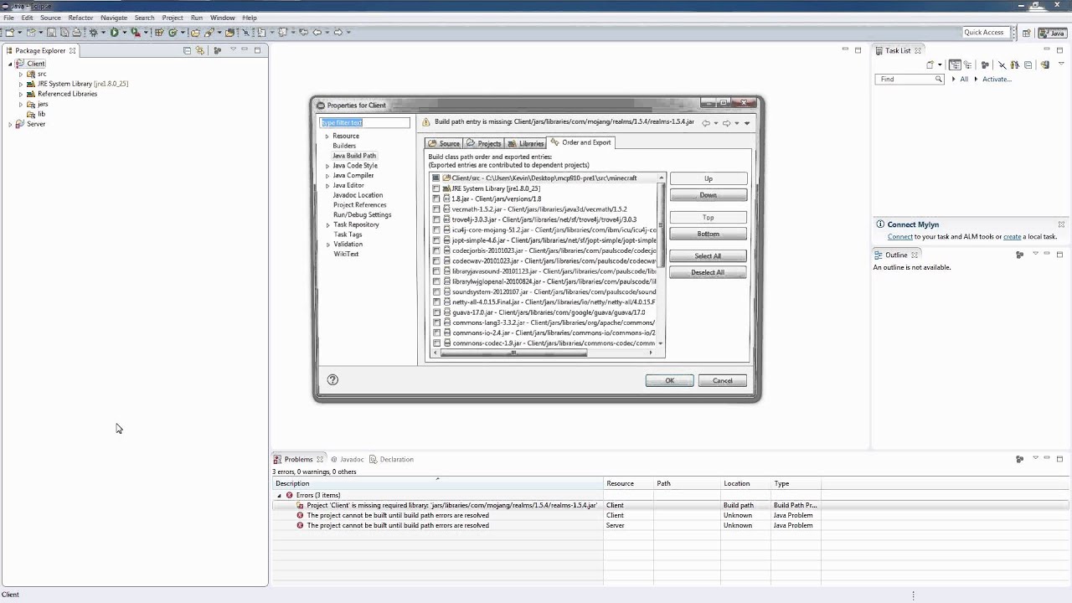This screenshot has height=603, width=1072.
Task: Start Debug with the bug icon
Action: [93, 33]
